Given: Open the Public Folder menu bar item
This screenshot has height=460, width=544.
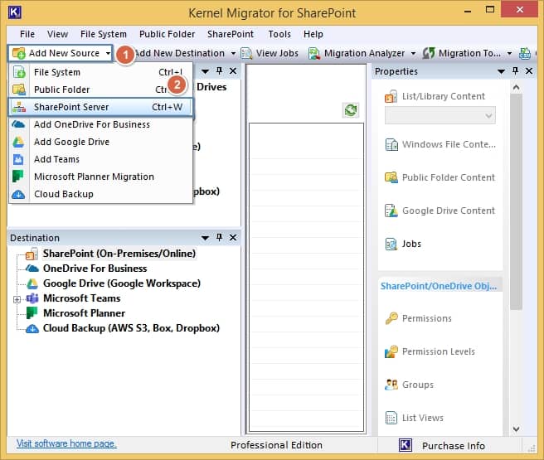Looking at the screenshot, I should [168, 34].
